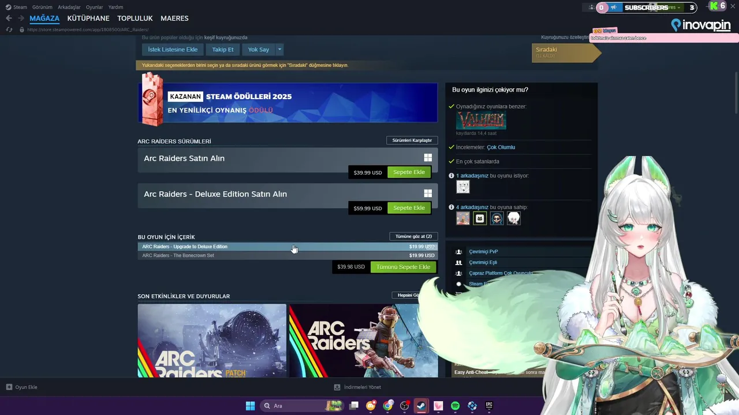The height and width of the screenshot is (415, 739).
Task: Open Task View from the taskbar
Action: (x=354, y=406)
